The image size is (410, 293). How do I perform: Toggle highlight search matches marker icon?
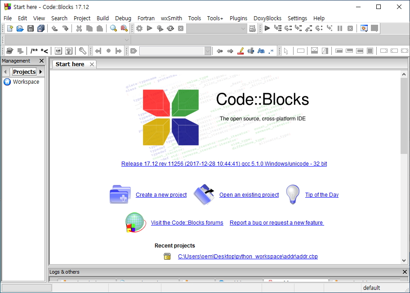tap(241, 51)
